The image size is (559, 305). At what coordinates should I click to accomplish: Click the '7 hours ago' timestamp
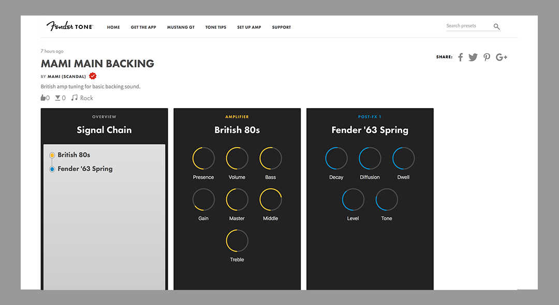coord(52,51)
